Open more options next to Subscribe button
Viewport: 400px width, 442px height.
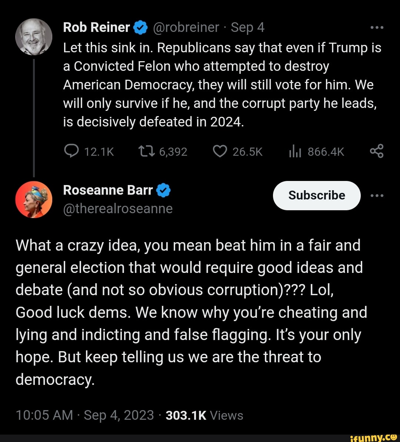pos(377,195)
